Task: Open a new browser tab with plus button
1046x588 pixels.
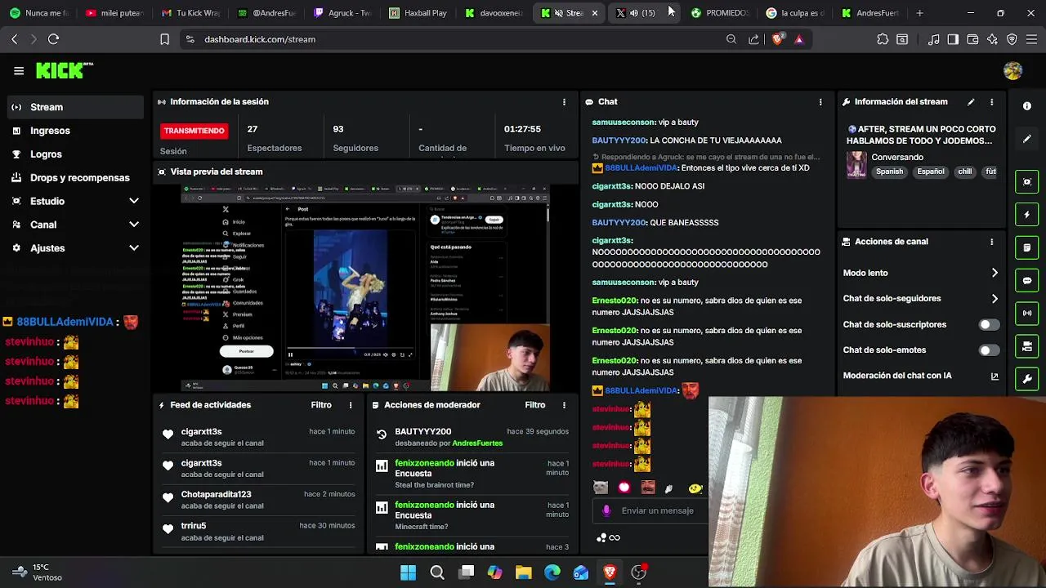Action: tap(919, 13)
